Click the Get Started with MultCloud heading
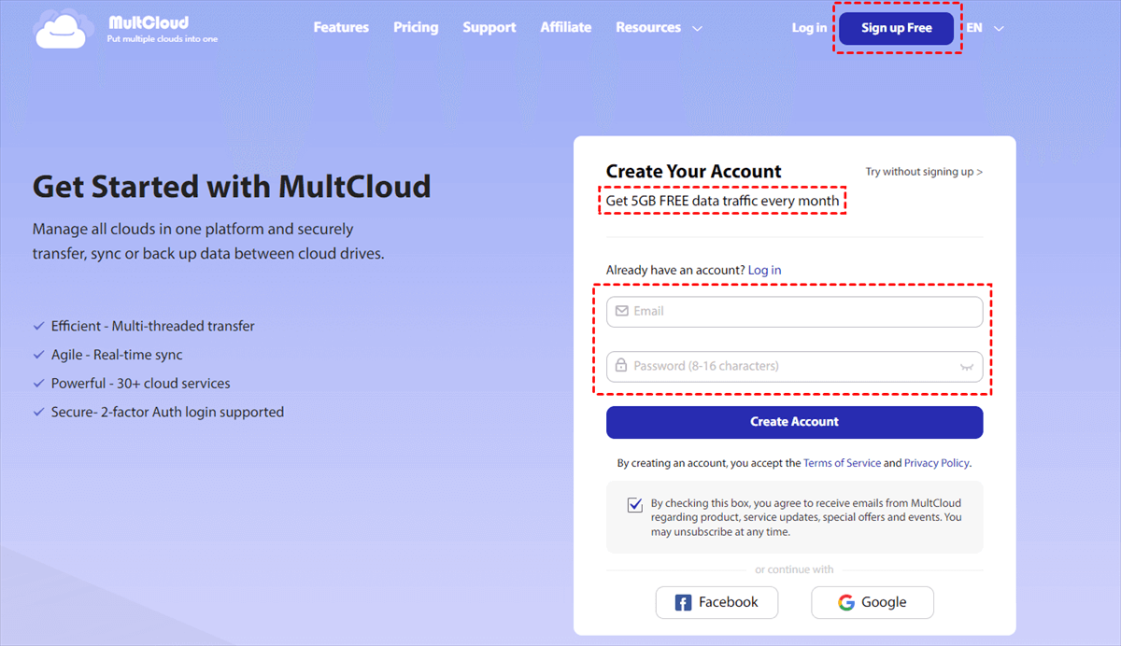The image size is (1121, 646). (x=232, y=187)
